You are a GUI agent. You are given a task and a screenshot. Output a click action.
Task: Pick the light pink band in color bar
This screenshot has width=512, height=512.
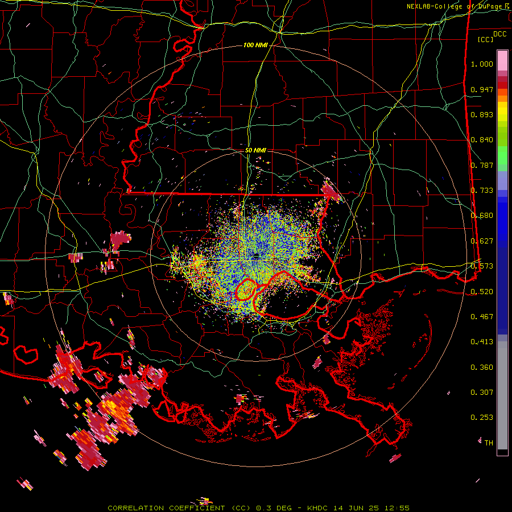click(502, 60)
